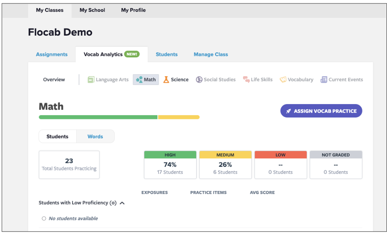The width and height of the screenshot is (387, 235).
Task: Switch to the Assignments tab
Action: click(x=51, y=54)
